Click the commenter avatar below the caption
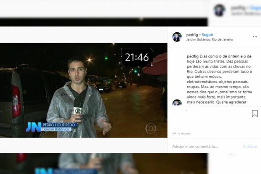This screenshot has width=261, height=174. click(177, 103)
